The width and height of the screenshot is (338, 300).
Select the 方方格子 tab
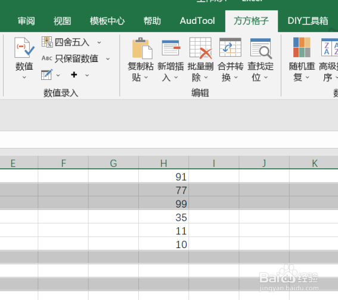click(252, 21)
